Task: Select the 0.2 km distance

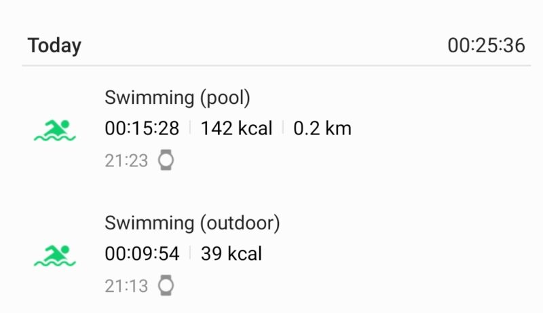Action: (x=322, y=128)
